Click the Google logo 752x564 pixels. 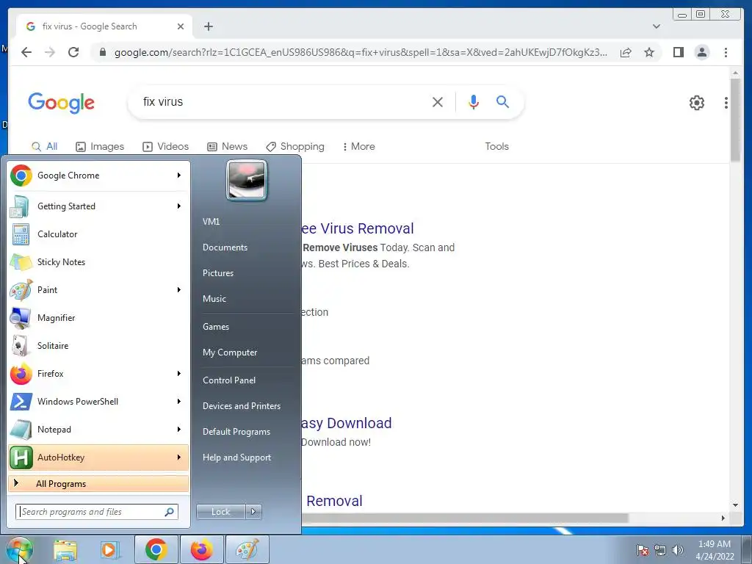(x=62, y=103)
